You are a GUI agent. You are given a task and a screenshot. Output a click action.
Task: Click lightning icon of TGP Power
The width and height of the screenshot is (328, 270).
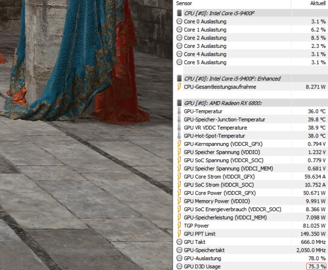(x=179, y=225)
